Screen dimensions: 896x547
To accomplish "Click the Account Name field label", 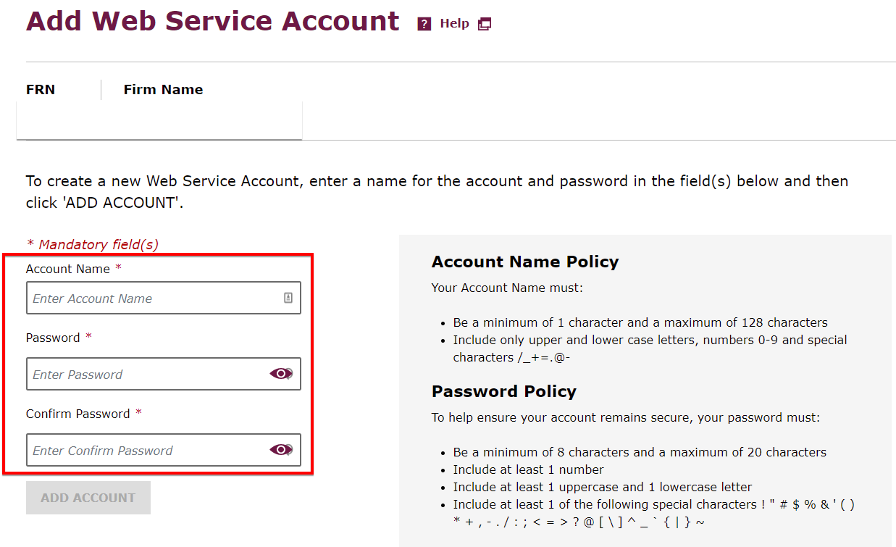I will [68, 269].
